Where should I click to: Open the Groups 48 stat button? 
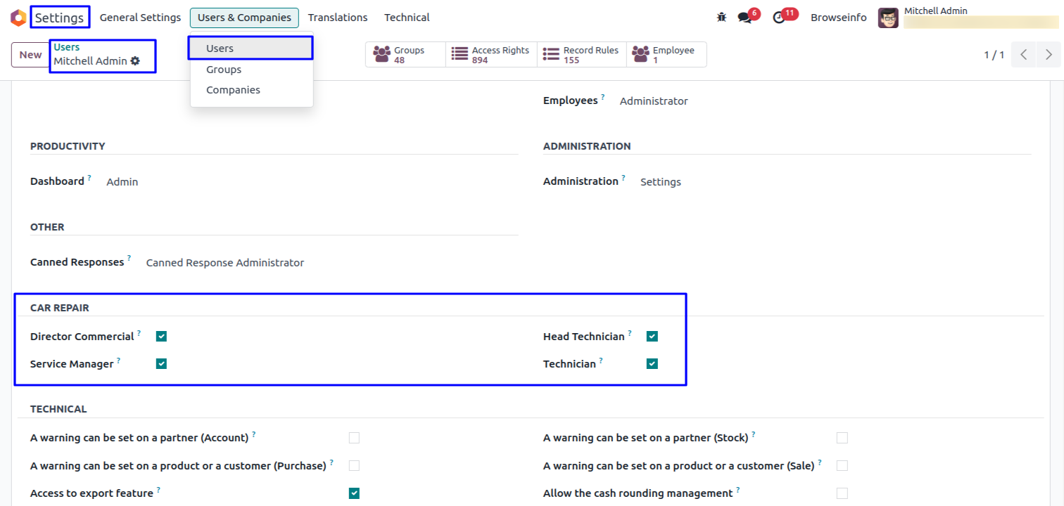tap(405, 55)
